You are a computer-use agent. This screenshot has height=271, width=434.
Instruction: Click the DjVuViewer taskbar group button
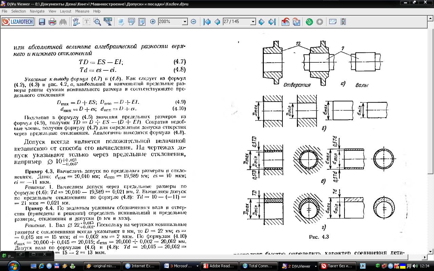297,266
